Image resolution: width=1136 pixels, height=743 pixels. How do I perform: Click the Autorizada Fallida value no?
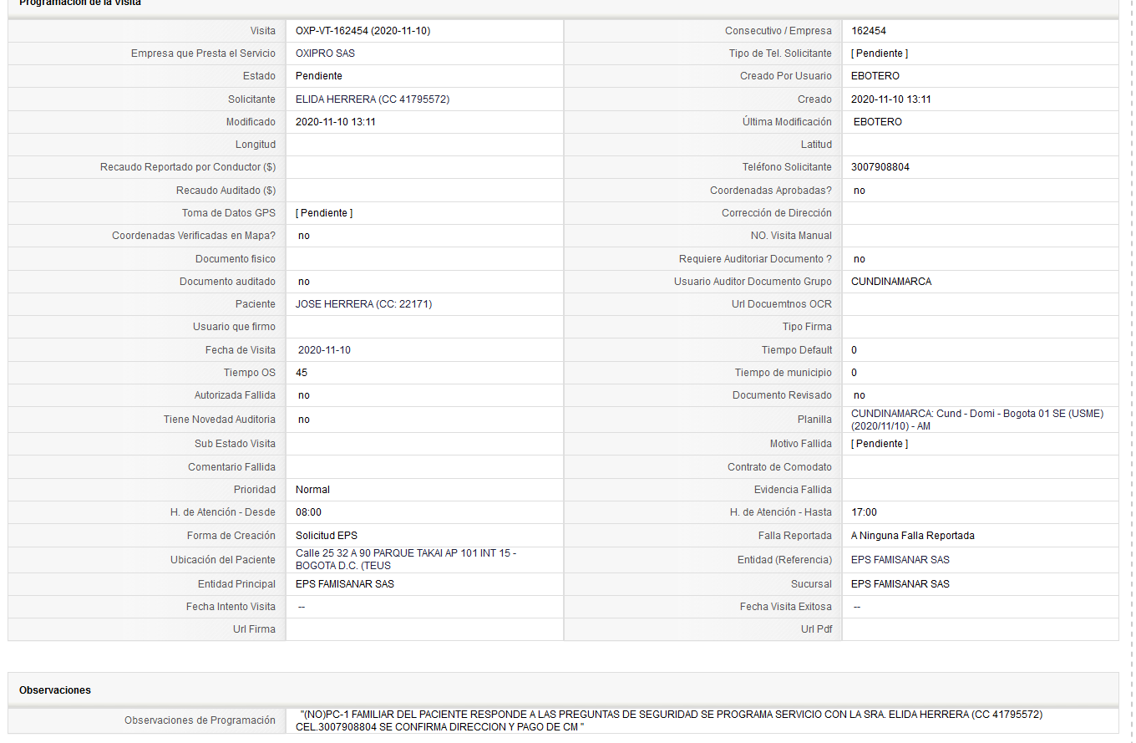[x=304, y=395]
